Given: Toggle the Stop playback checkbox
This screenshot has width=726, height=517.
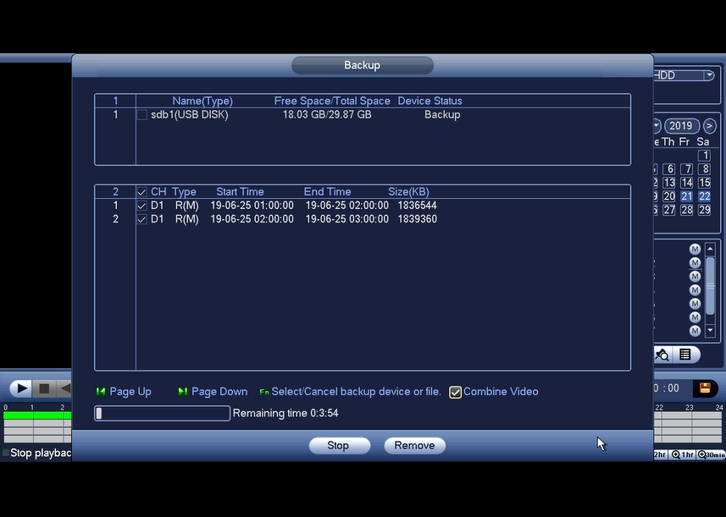Looking at the screenshot, I should [6, 453].
